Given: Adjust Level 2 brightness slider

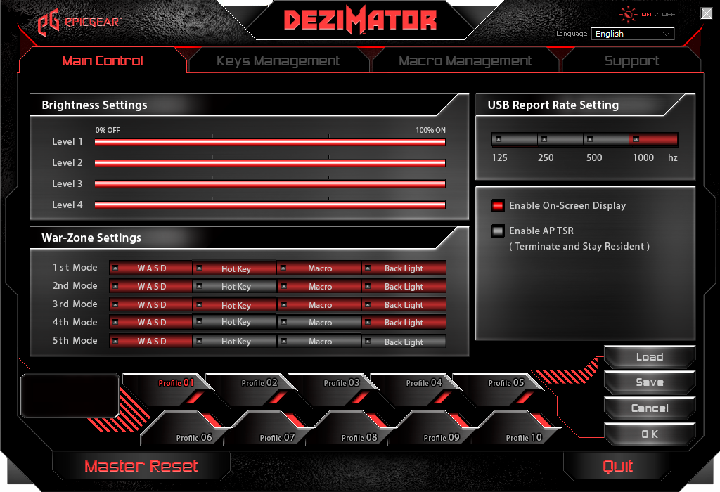Looking at the screenshot, I should pyautogui.click(x=270, y=163).
